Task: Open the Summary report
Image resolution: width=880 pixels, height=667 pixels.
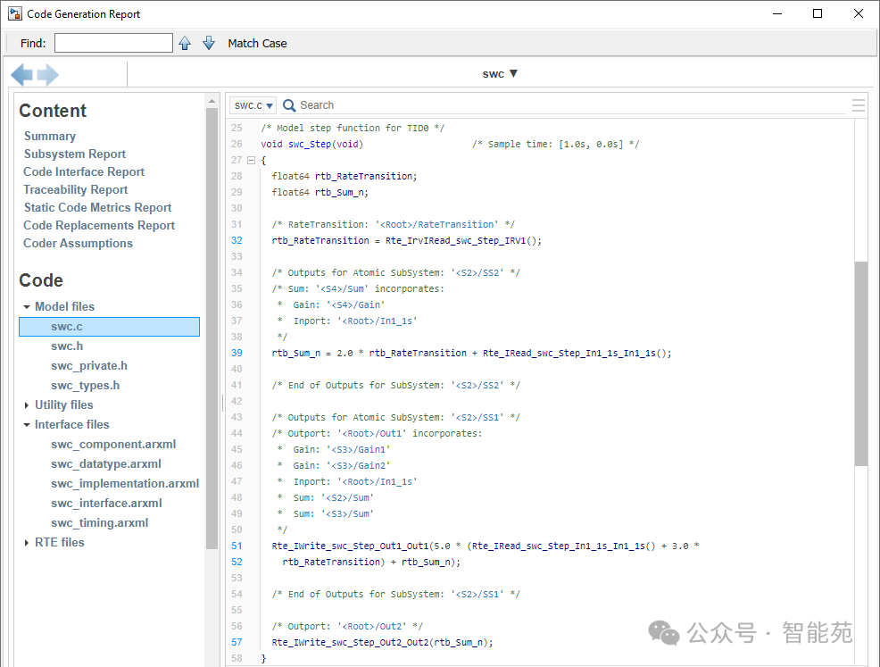Action: click(49, 136)
